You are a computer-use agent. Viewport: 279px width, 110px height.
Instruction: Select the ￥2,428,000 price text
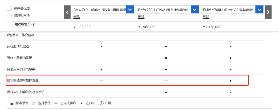point(212,27)
